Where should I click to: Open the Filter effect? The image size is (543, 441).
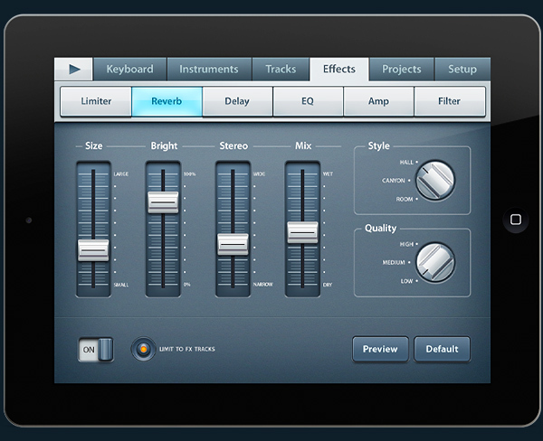(x=450, y=101)
